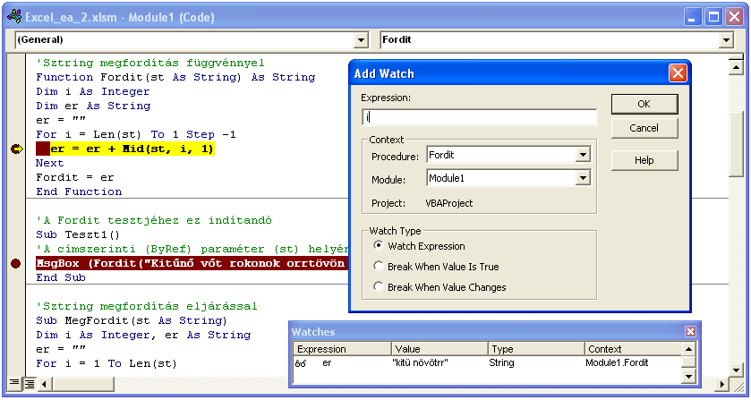The height and width of the screenshot is (400, 751).
Task: Click the Next line in Fordit
Action: tap(50, 163)
